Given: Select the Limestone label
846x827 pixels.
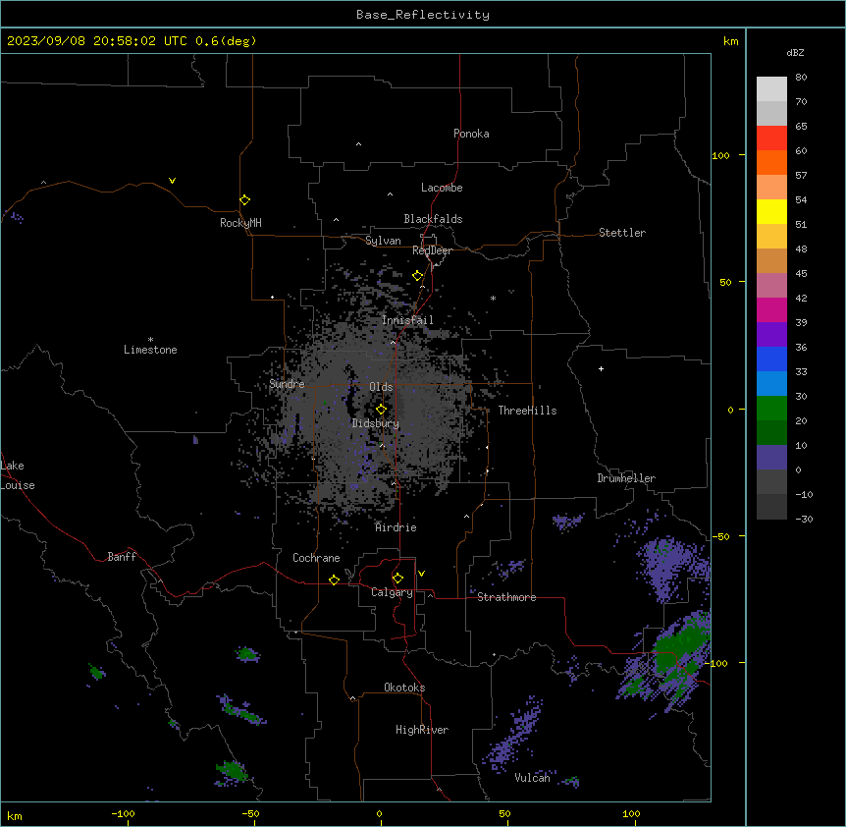Looking at the screenshot, I should (x=150, y=350).
